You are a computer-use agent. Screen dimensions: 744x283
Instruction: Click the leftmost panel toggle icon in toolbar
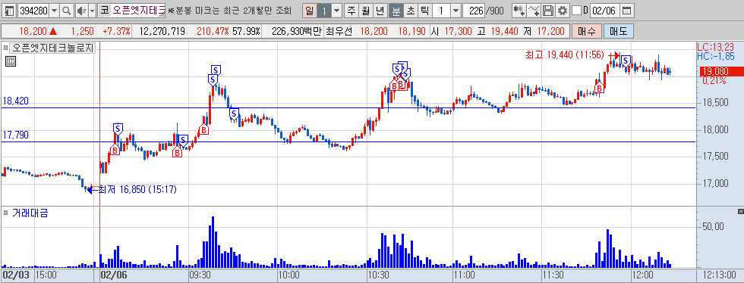click(x=9, y=11)
